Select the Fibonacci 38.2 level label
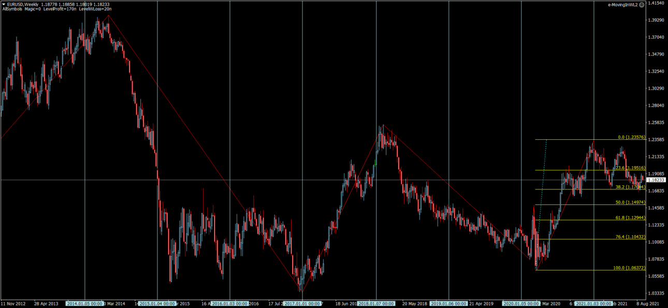This screenshot has width=668, height=308. pyautogui.click(x=630, y=187)
